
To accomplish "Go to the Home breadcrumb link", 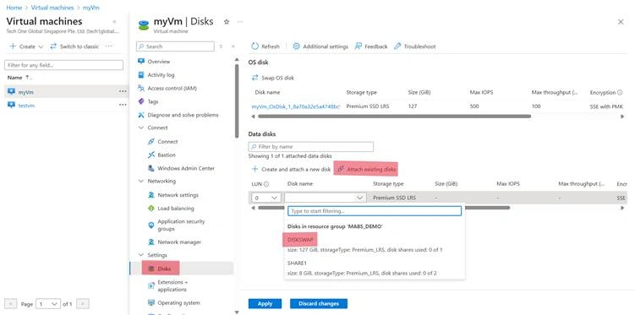I will pos(14,8).
